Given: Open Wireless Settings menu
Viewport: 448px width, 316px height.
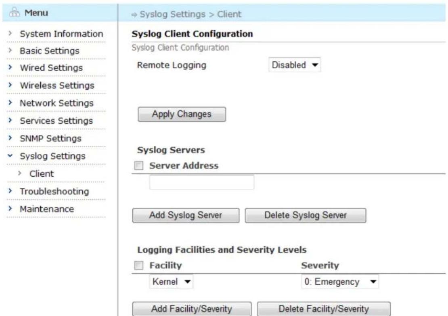Looking at the screenshot, I should 57,86.
